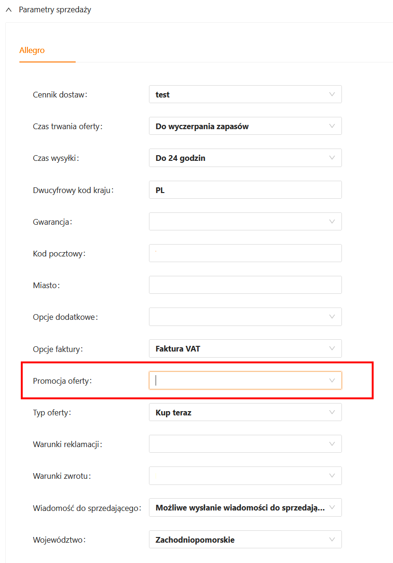Click the Dwucyfrowy kod kraju field

(x=245, y=190)
